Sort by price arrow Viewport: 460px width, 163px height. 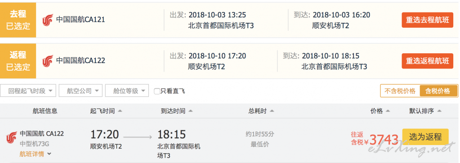(x=388, y=111)
